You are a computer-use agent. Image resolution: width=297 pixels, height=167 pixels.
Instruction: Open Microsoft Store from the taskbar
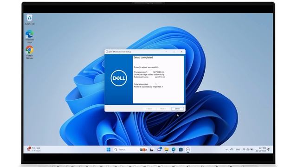[181, 149]
